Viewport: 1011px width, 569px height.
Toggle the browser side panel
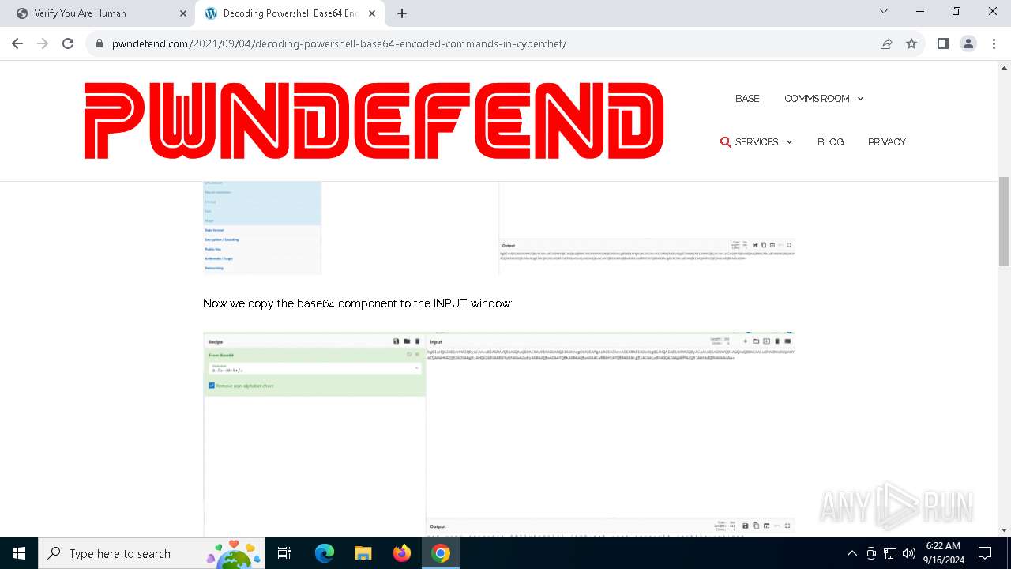(942, 43)
